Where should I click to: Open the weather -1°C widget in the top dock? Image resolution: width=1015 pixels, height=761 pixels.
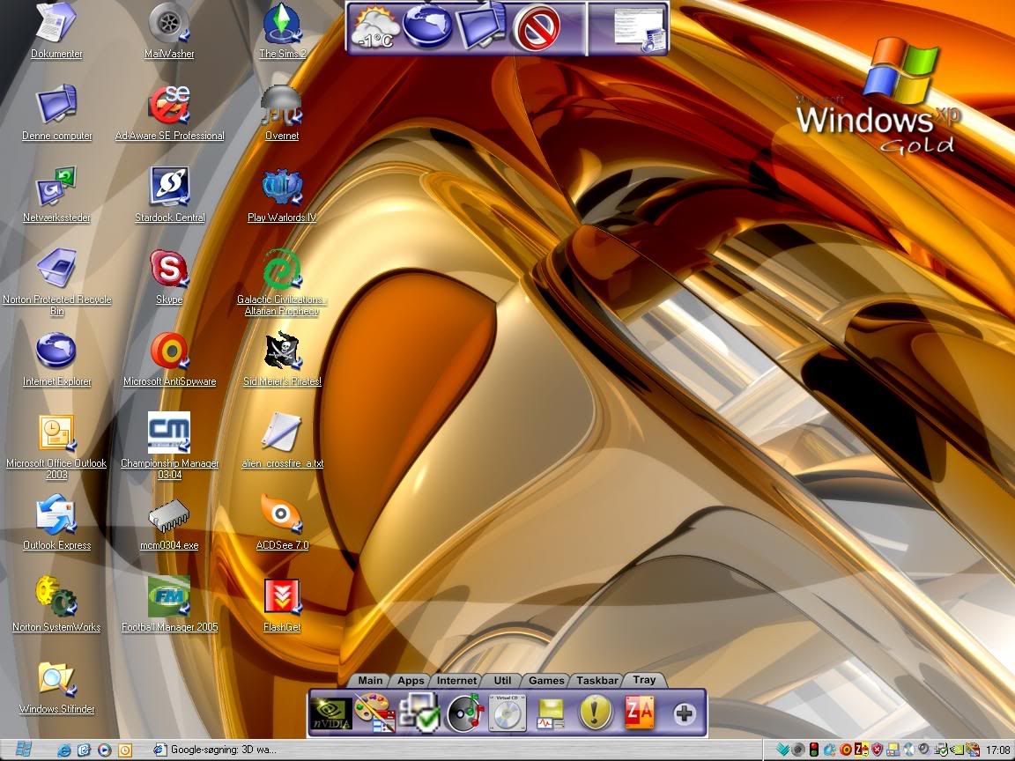(374, 27)
